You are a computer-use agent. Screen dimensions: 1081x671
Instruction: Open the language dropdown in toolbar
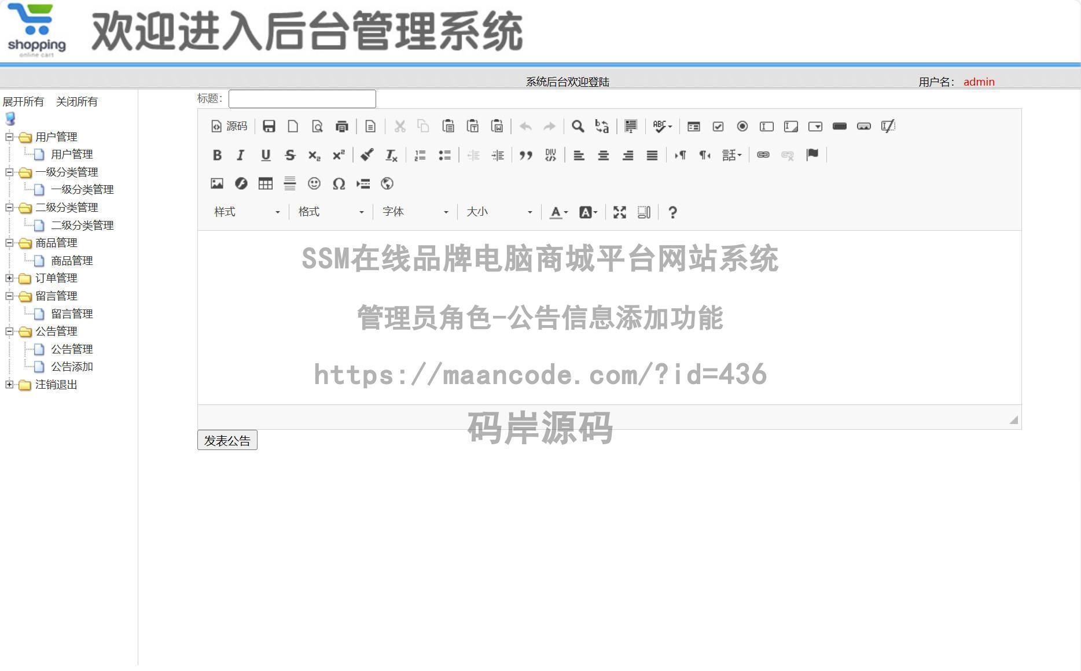[731, 155]
